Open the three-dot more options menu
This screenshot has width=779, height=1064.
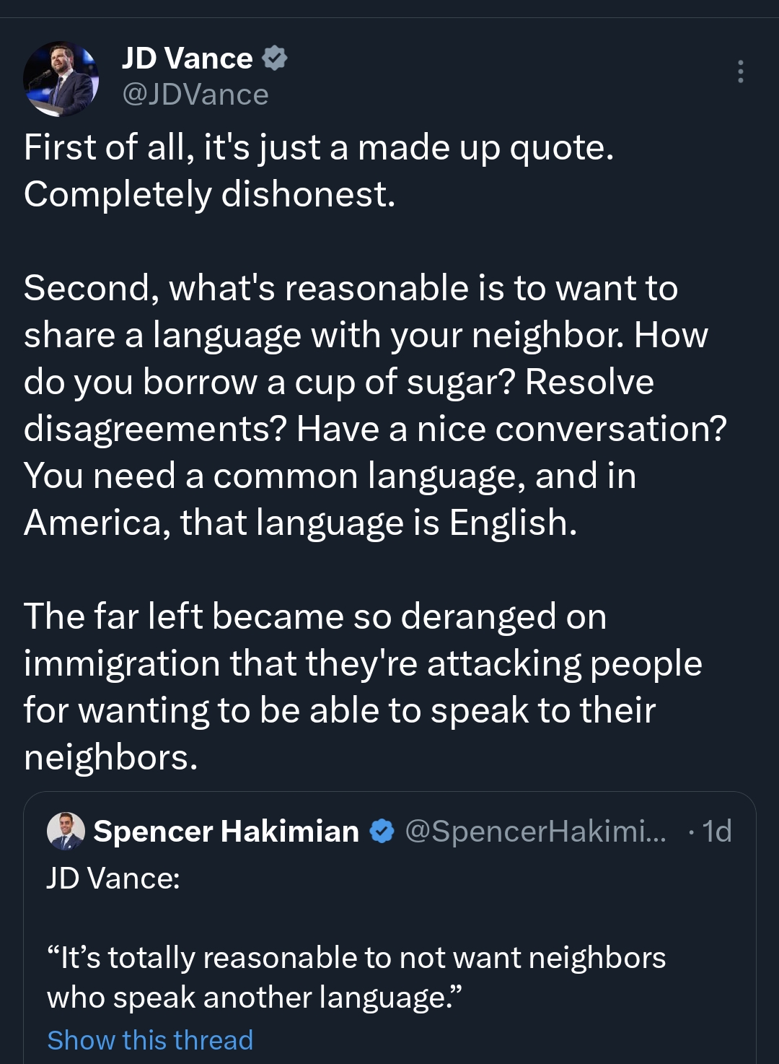pos(740,71)
